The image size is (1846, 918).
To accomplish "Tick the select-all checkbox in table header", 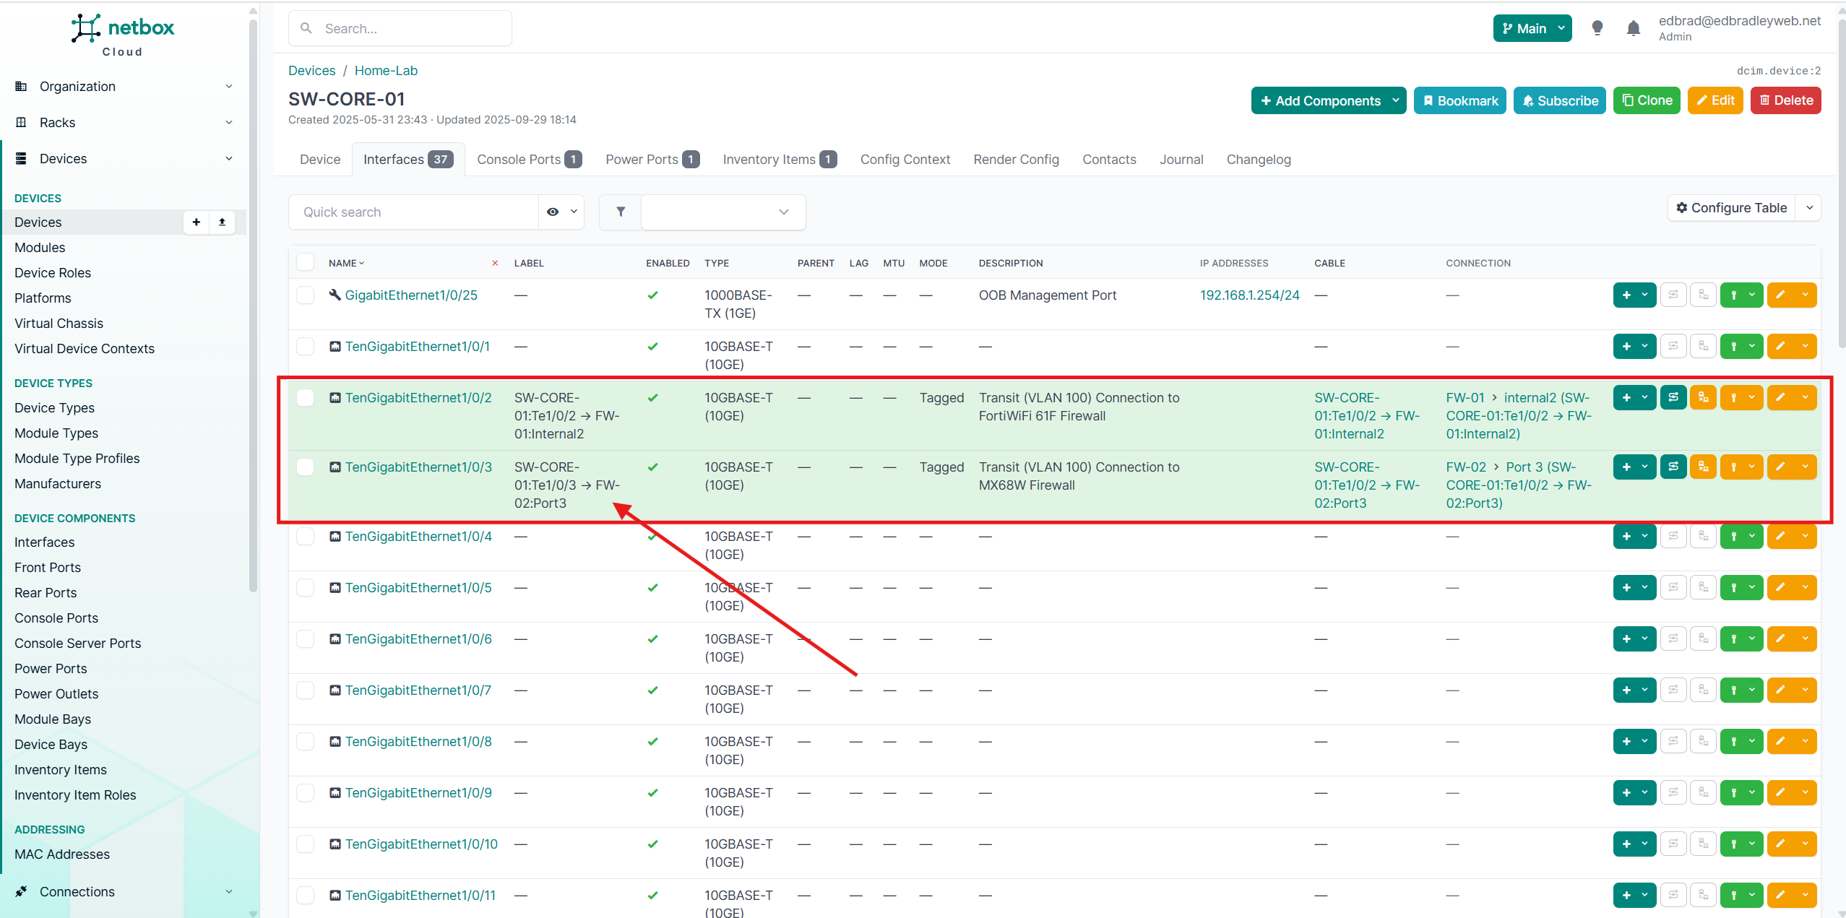I will tap(306, 263).
